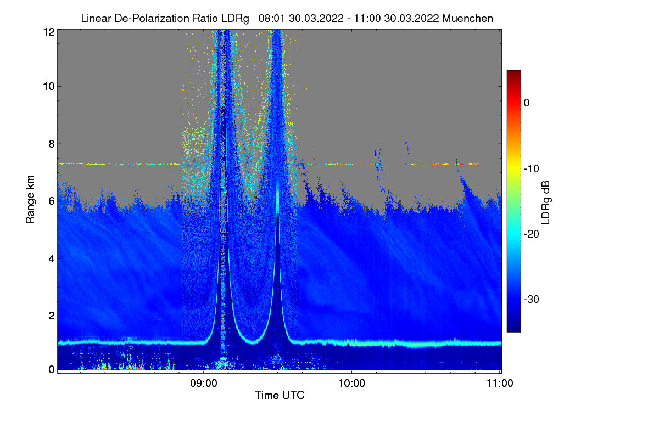Click the colorbar label '-20'
This screenshot has height=439, width=659.
point(531,234)
